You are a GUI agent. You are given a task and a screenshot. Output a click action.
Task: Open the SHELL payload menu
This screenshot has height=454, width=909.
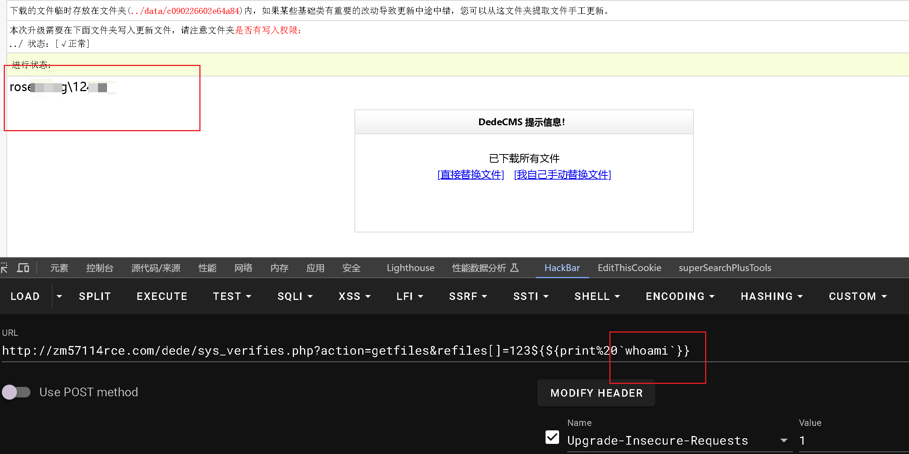click(x=597, y=296)
